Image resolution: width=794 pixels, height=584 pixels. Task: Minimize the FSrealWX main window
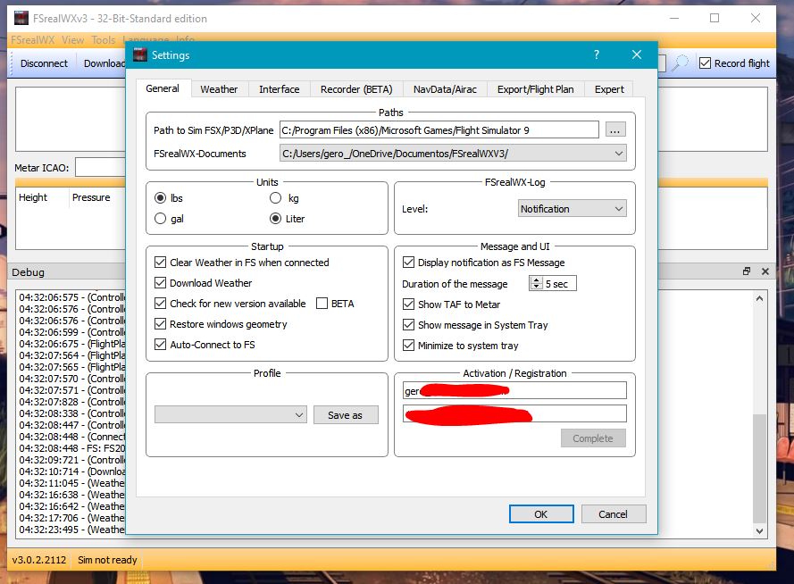pos(674,18)
